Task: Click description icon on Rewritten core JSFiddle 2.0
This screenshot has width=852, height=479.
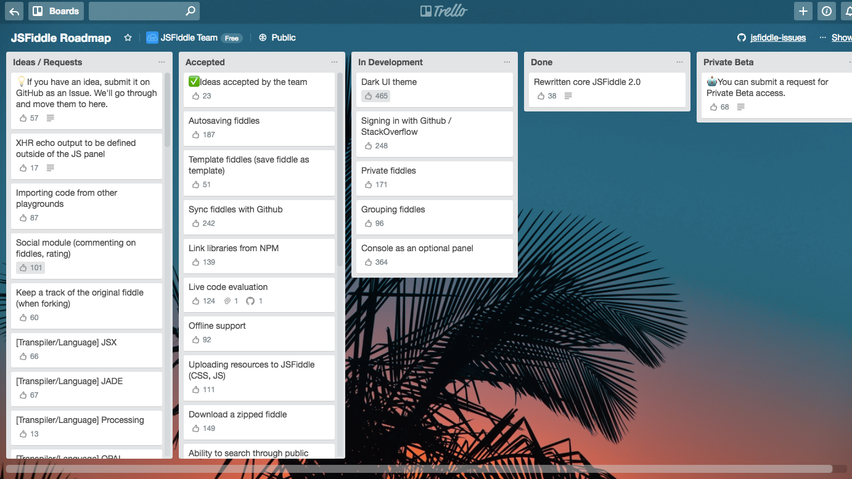Action: pyautogui.click(x=568, y=96)
